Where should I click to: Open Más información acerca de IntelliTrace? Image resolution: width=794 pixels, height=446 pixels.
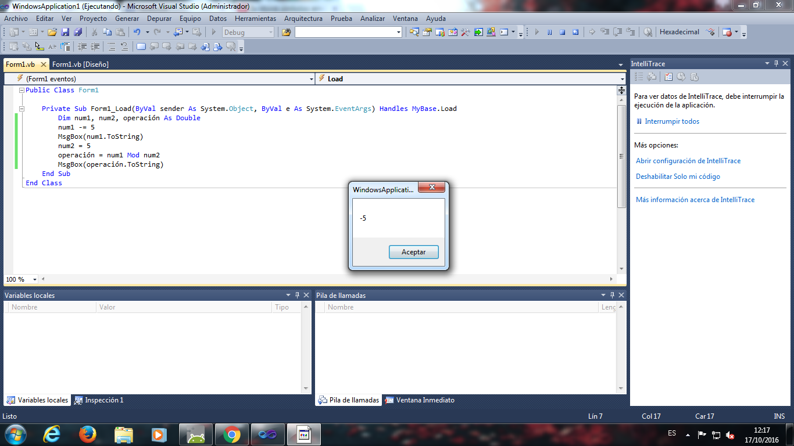point(695,200)
